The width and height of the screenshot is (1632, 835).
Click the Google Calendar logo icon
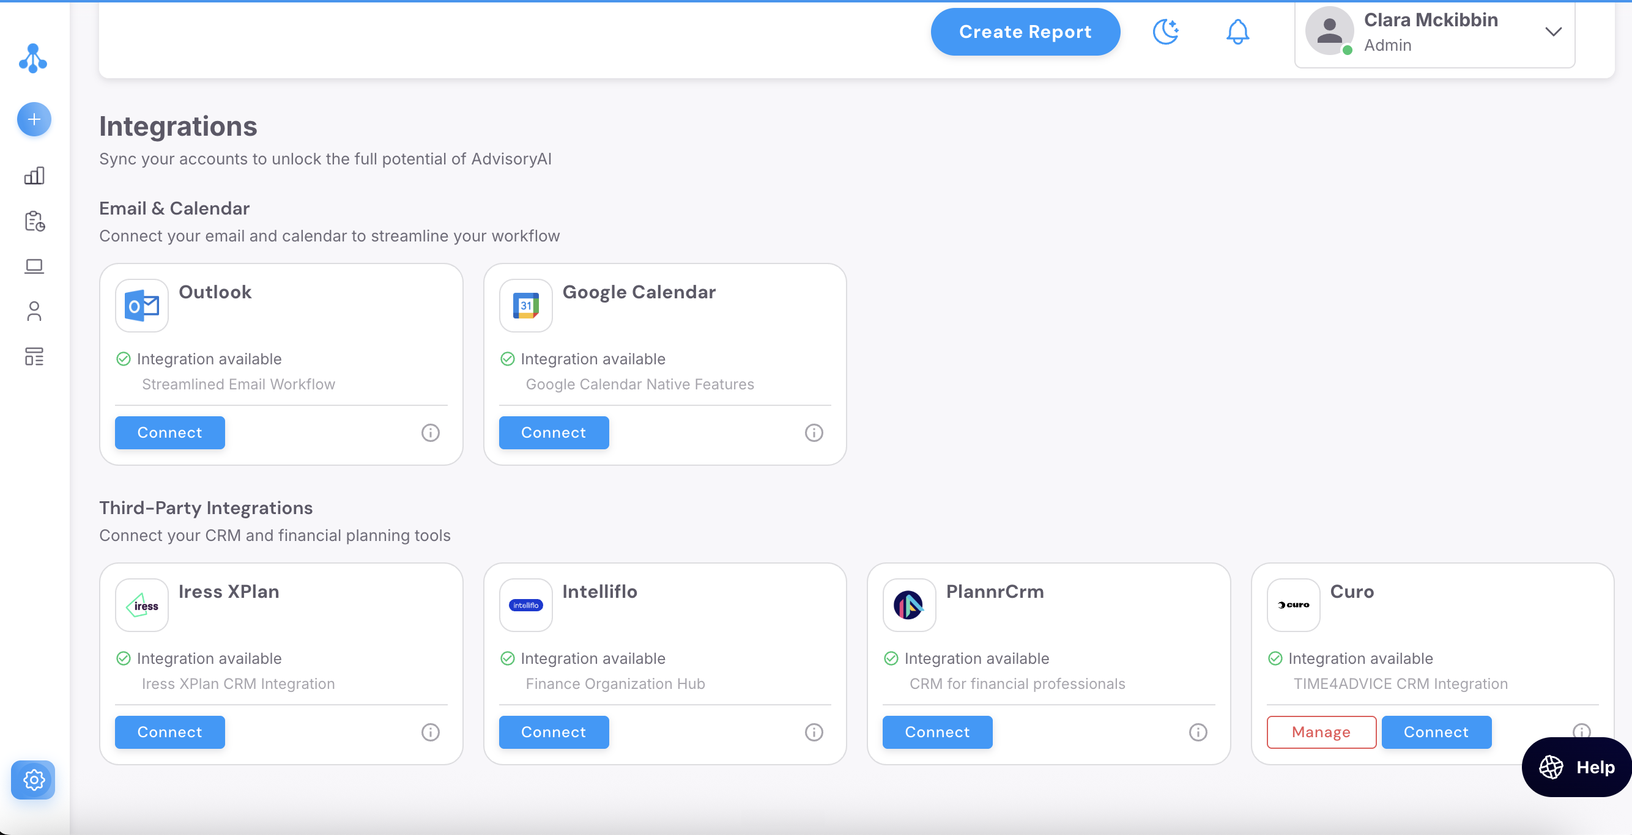coord(526,306)
